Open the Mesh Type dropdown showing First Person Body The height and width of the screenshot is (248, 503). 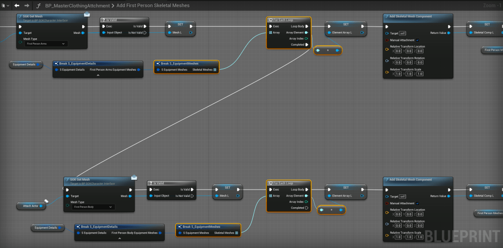click(93, 207)
